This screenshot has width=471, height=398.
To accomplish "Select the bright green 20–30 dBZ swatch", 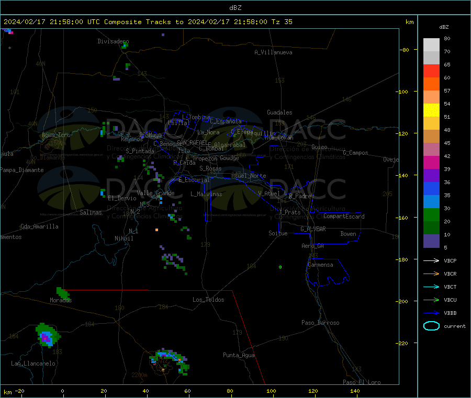I will point(431,215).
